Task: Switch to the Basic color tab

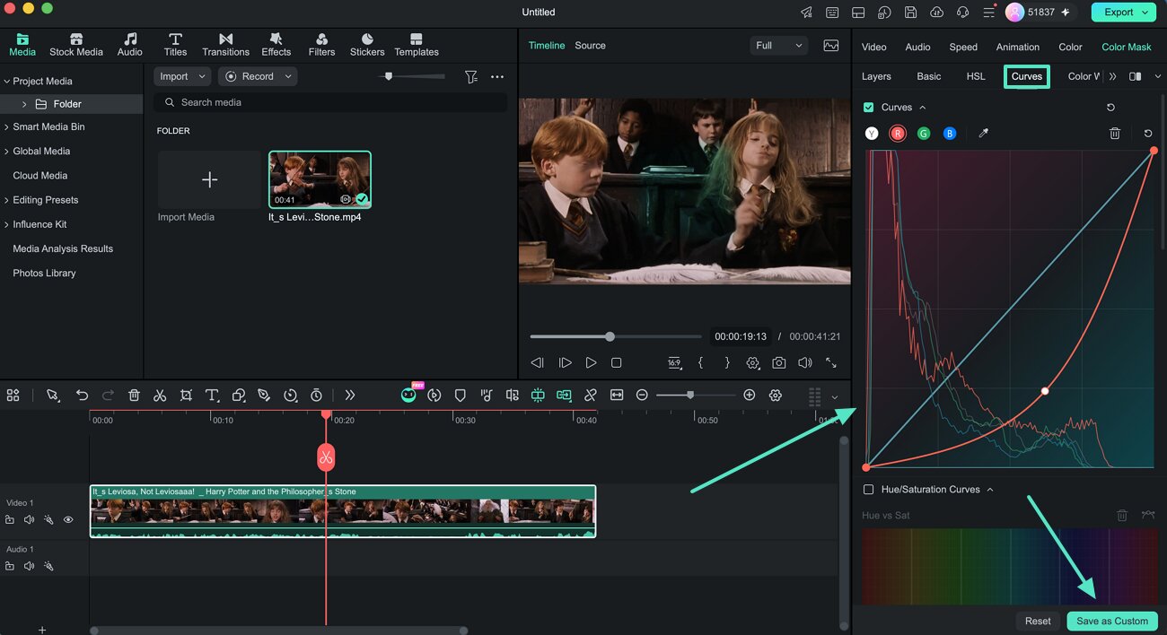Action: click(929, 76)
